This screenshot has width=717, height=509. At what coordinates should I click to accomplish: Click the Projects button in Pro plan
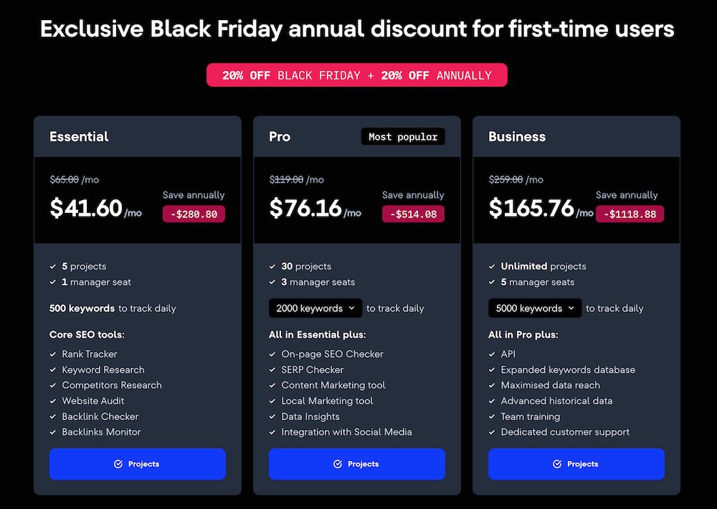tap(357, 464)
